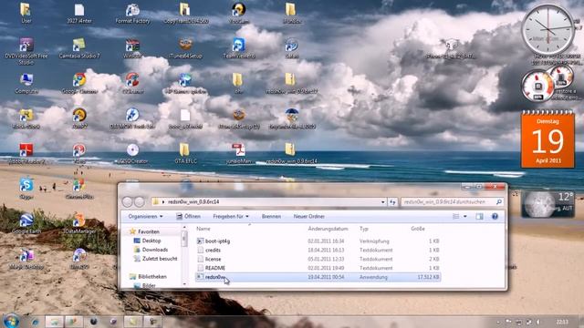Refresh the Explorer address bar
This screenshot has width=584, height=328.
point(392,202)
